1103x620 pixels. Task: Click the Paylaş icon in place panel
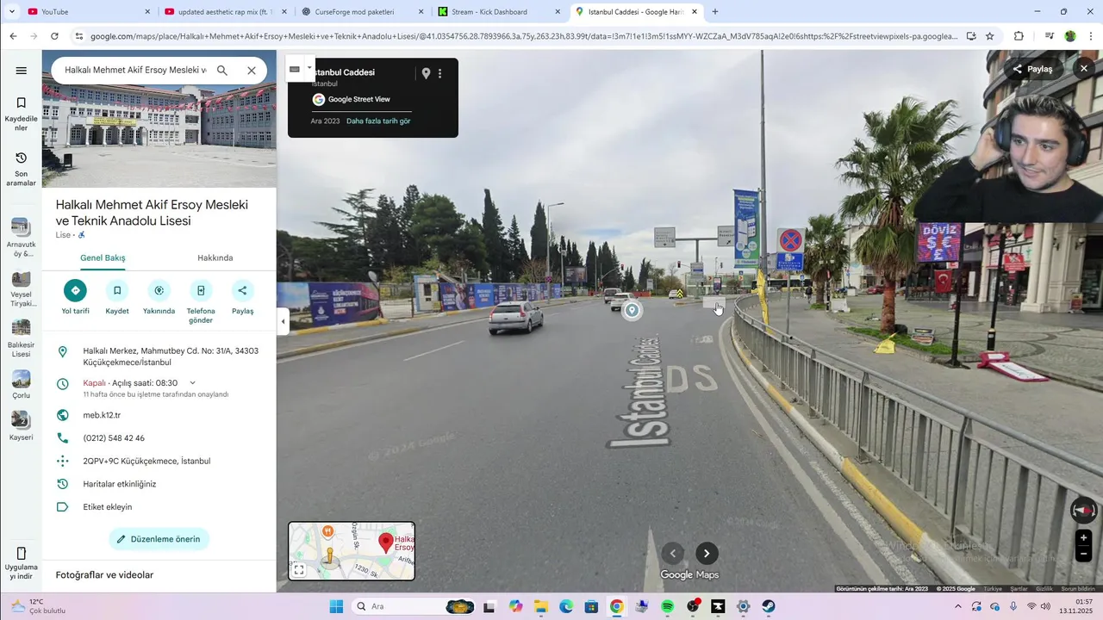click(242, 291)
